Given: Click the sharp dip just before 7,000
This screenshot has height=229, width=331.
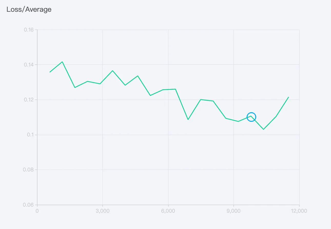Looking at the screenshot, I should pos(188,119).
